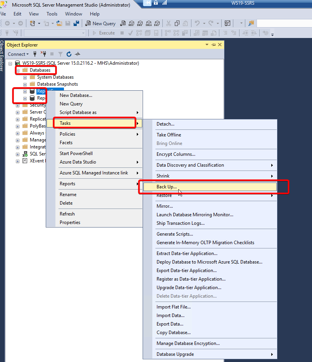This screenshot has width=312, height=362.
Task: Expand the Security folder node
Action: coord(17,105)
